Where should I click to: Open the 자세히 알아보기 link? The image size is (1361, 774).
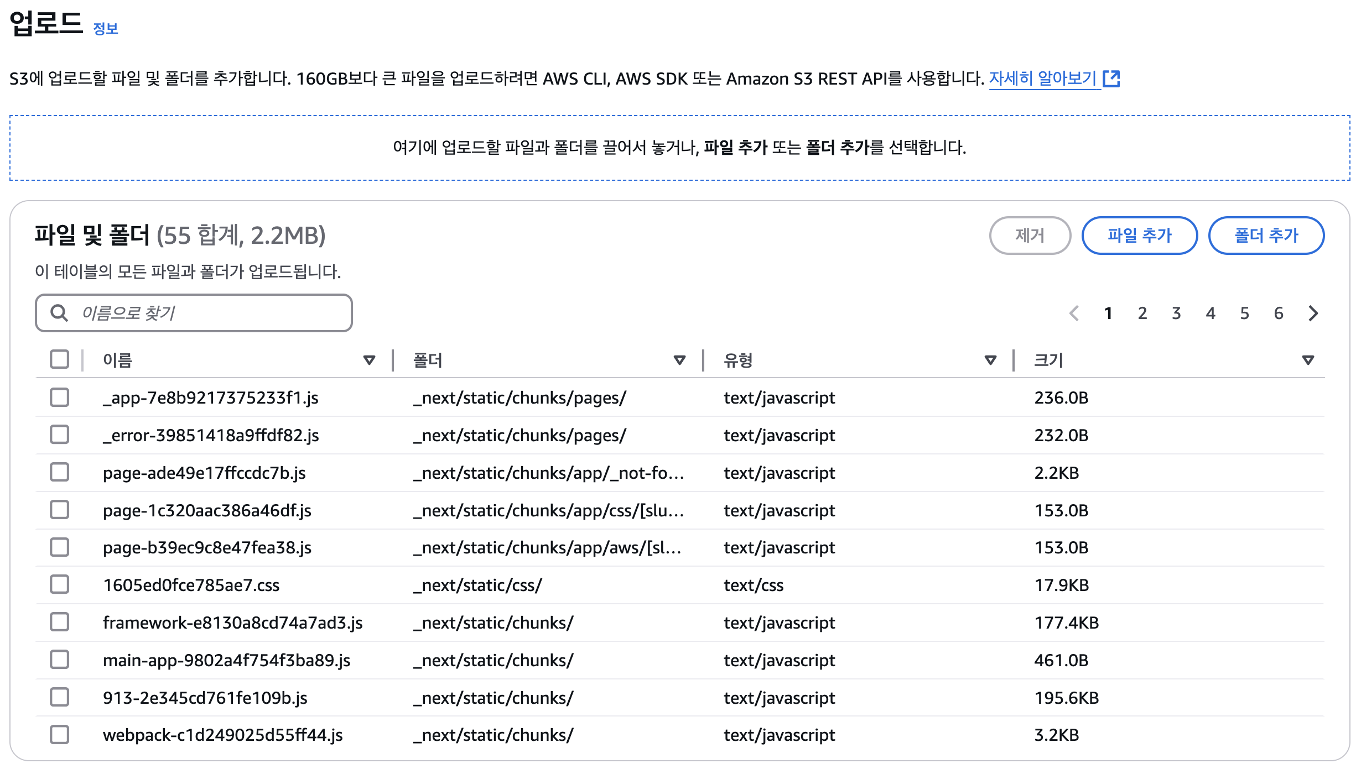(x=1042, y=79)
